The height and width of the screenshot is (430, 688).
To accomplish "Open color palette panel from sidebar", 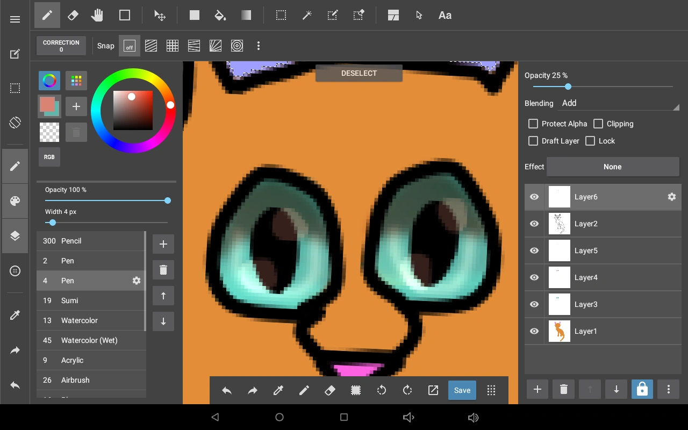I will click(15, 201).
